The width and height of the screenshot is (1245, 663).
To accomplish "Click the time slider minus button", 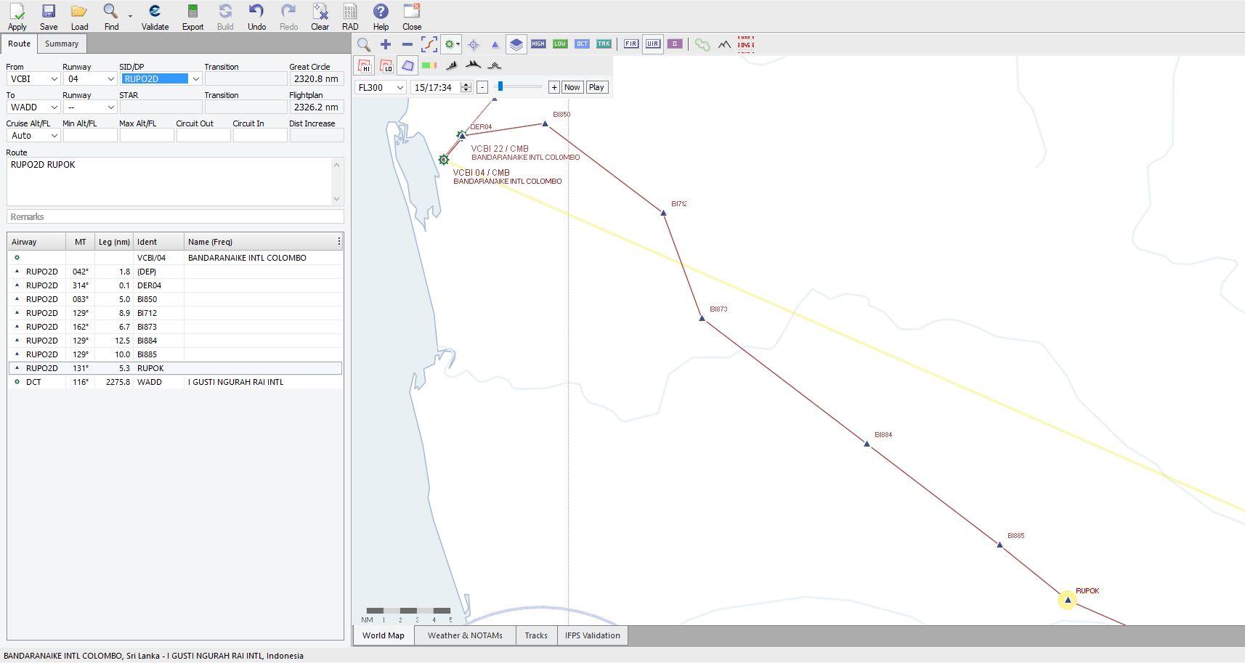I will pos(482,87).
